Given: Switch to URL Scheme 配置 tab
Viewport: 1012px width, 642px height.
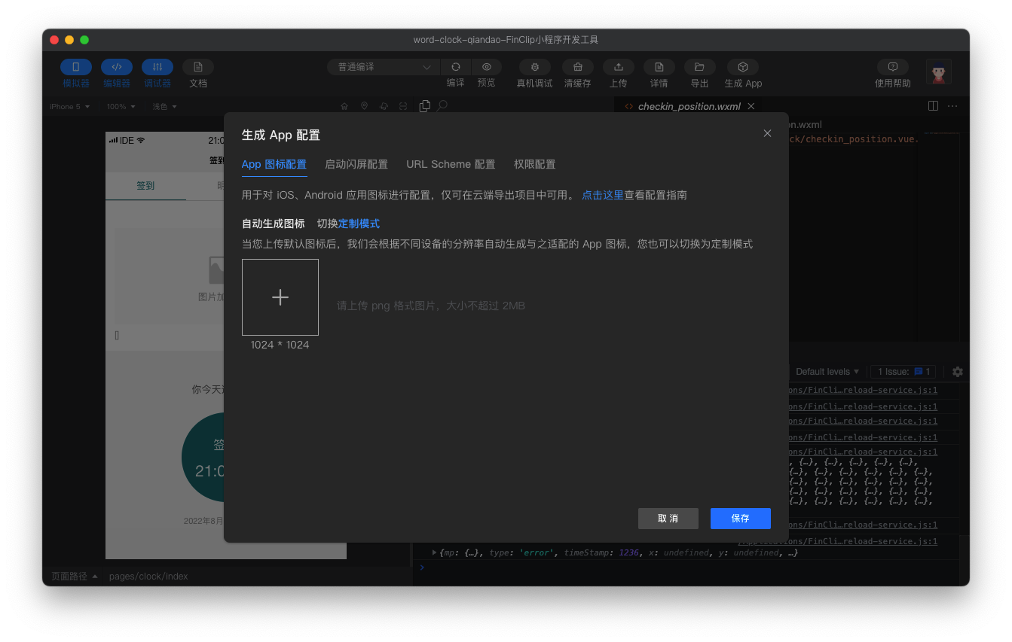Looking at the screenshot, I should pyautogui.click(x=451, y=165).
